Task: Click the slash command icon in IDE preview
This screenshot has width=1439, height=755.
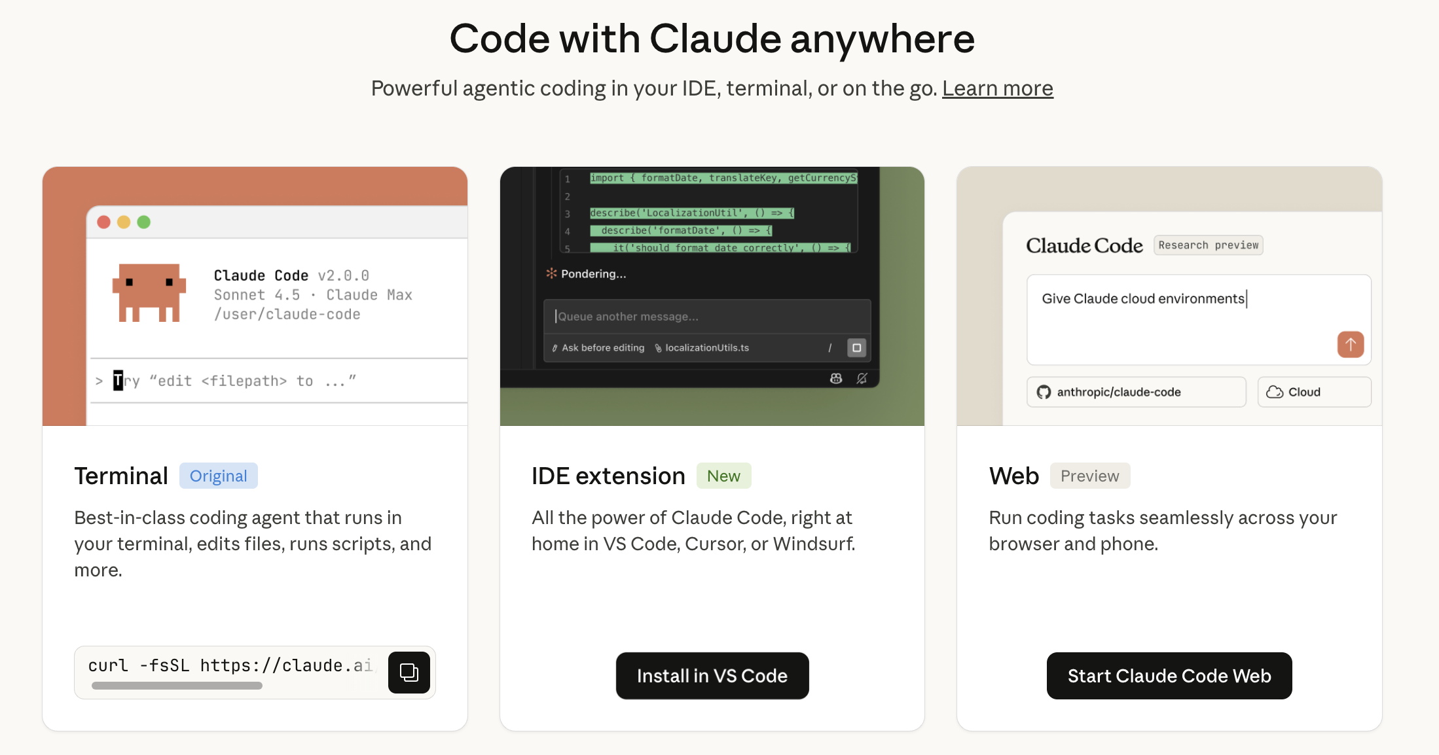Action: (x=829, y=348)
